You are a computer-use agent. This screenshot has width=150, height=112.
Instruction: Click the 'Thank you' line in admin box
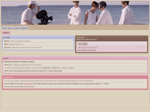point(23,65)
